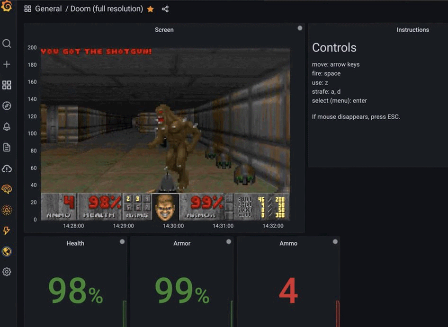Open the Instructions panel title menu
Image resolution: width=448 pixels, height=327 pixels.
click(x=412, y=30)
